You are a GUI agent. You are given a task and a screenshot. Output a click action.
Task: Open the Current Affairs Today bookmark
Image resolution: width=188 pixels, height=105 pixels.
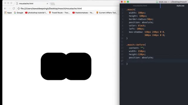[x=107, y=13]
